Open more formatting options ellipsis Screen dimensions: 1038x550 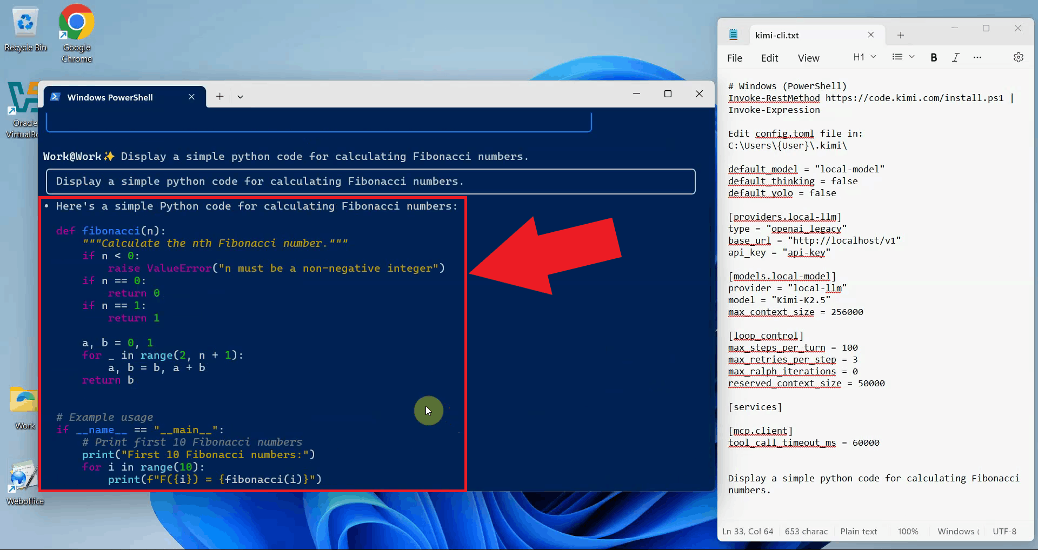[977, 57]
